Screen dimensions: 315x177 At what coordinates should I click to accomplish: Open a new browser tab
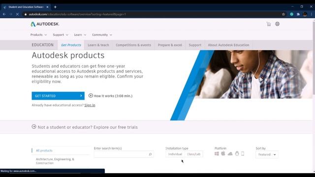[x=55, y=7]
